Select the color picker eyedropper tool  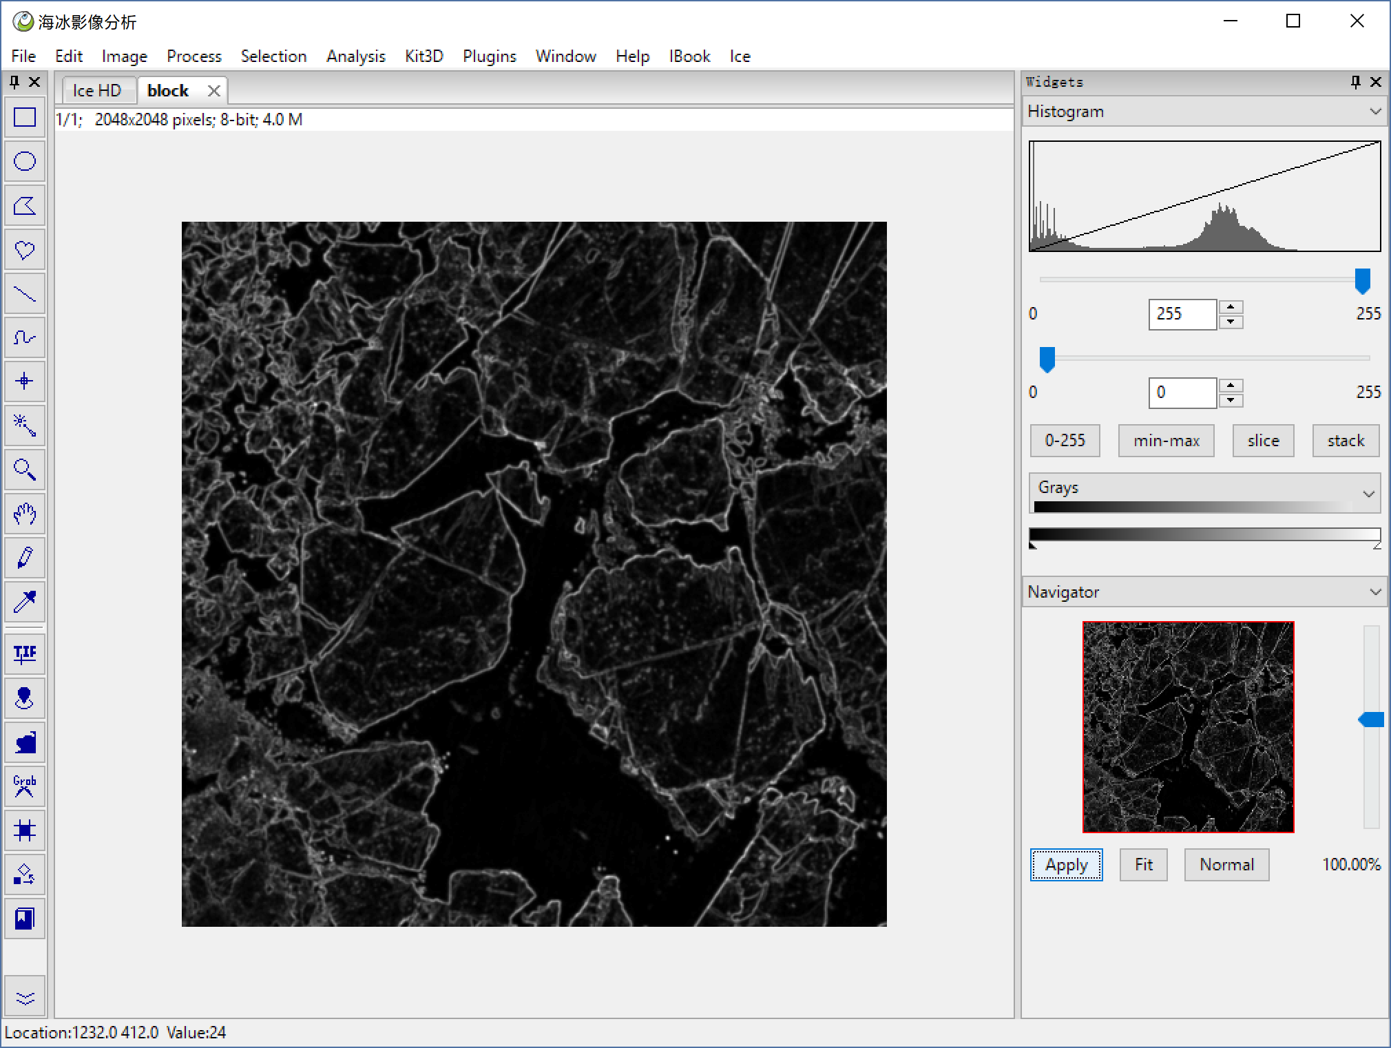[x=25, y=602]
